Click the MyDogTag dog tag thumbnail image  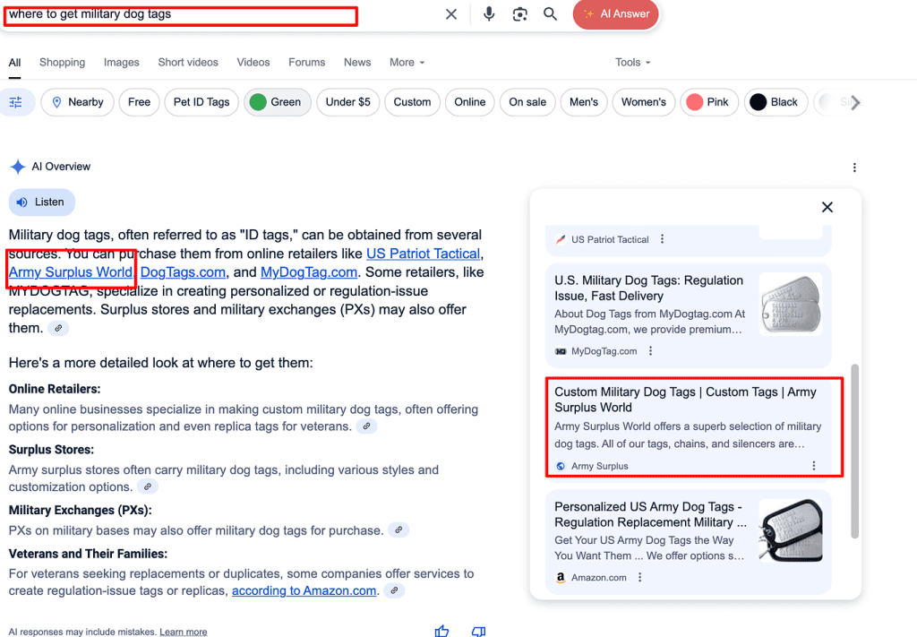click(x=791, y=305)
